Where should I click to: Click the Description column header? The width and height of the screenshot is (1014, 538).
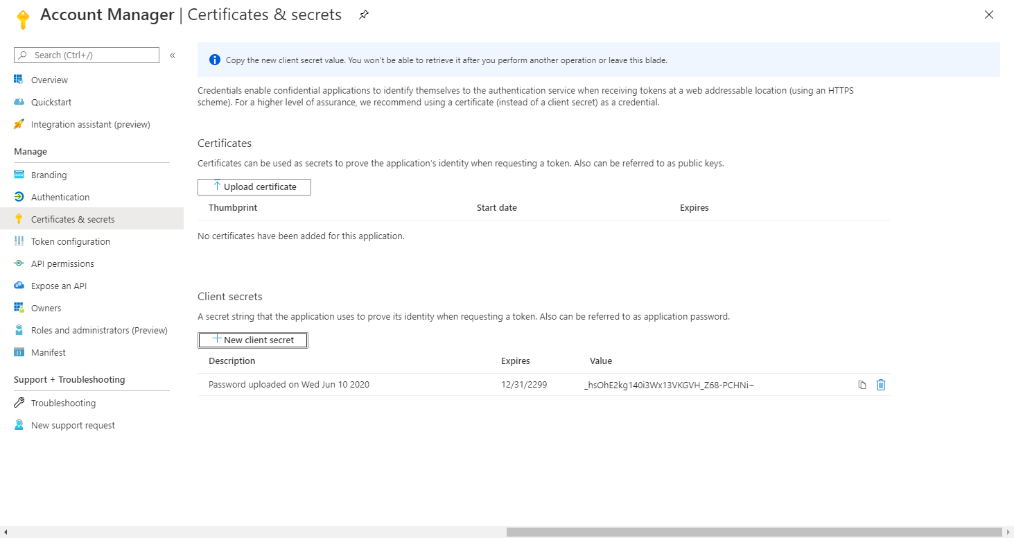tap(232, 361)
